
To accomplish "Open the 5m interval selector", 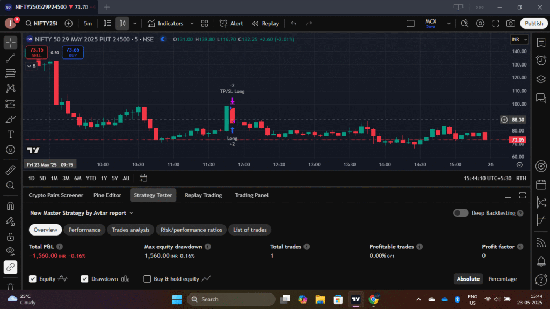I will [x=88, y=24].
